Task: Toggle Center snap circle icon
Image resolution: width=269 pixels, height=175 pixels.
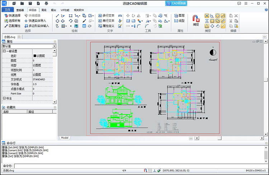Action: [218, 16]
